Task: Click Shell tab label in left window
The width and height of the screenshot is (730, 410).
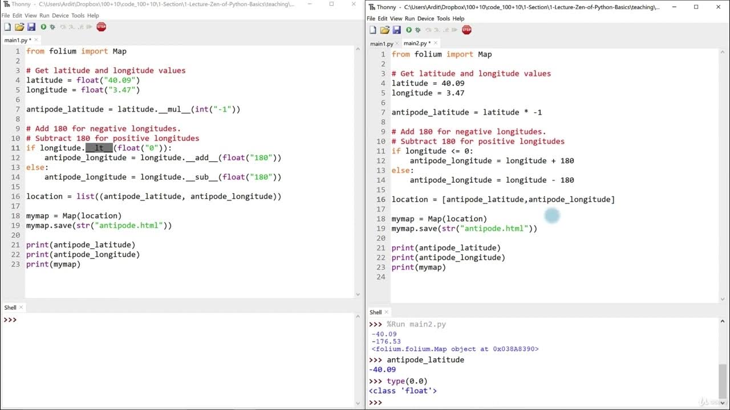Action: tap(10, 307)
